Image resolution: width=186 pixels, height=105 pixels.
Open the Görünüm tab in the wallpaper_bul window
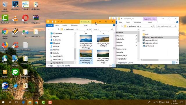(137, 22)
